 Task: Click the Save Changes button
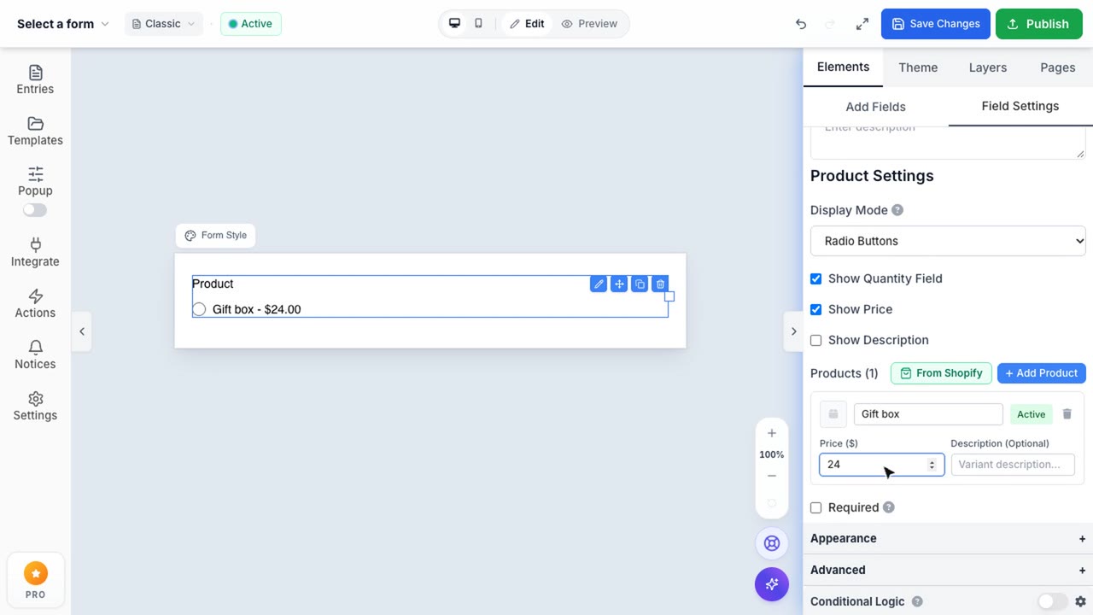936,24
